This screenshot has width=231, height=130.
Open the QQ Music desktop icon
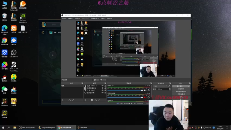point(14,78)
